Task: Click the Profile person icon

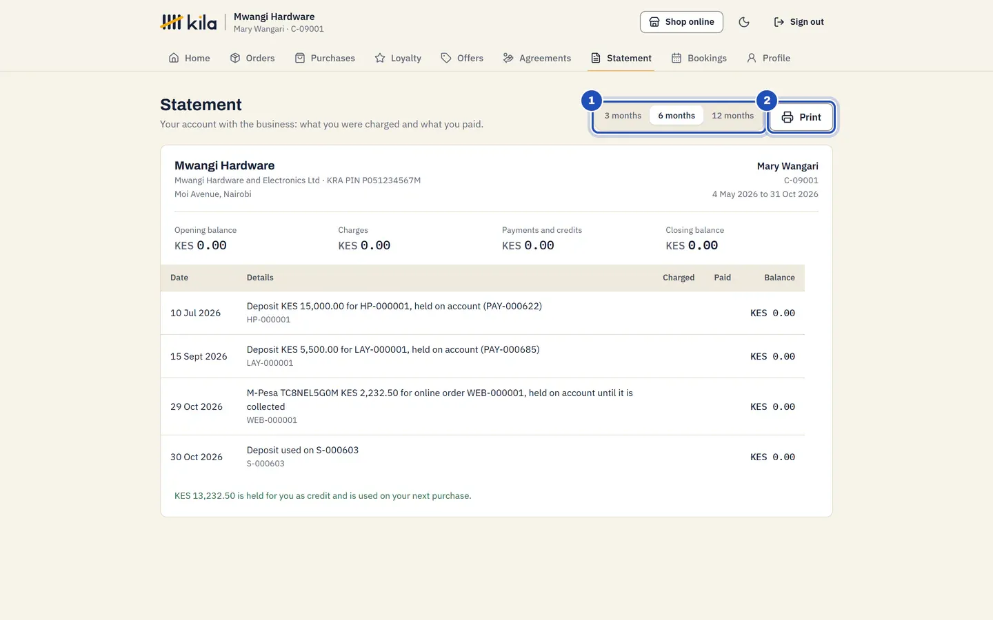Action: pyautogui.click(x=752, y=58)
